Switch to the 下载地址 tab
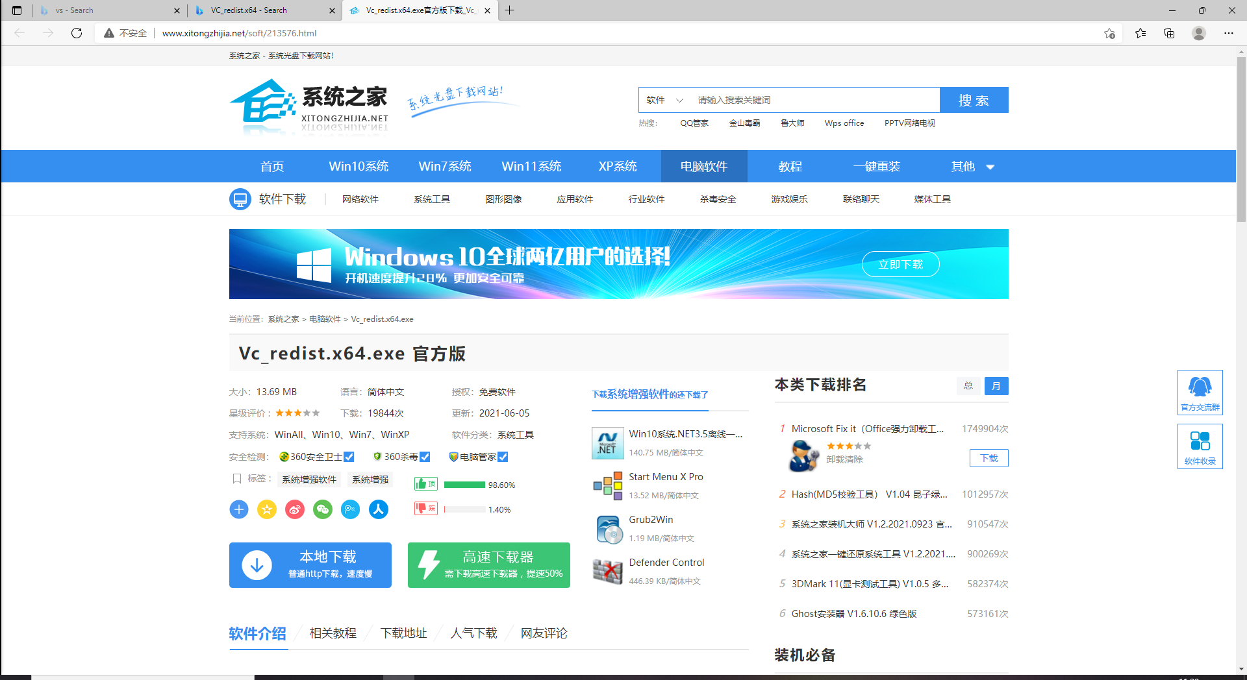1247x680 pixels. coord(403,633)
